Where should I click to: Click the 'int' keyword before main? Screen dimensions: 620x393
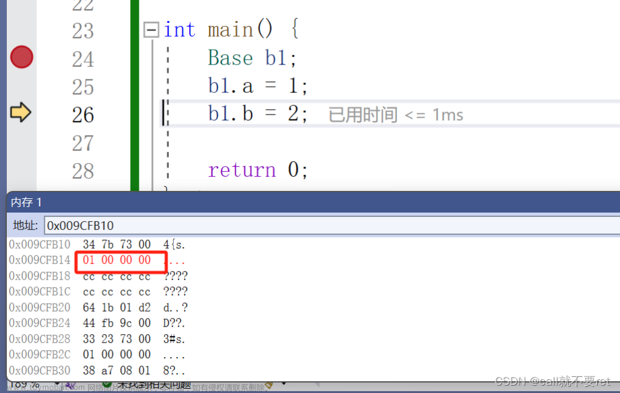[180, 30]
